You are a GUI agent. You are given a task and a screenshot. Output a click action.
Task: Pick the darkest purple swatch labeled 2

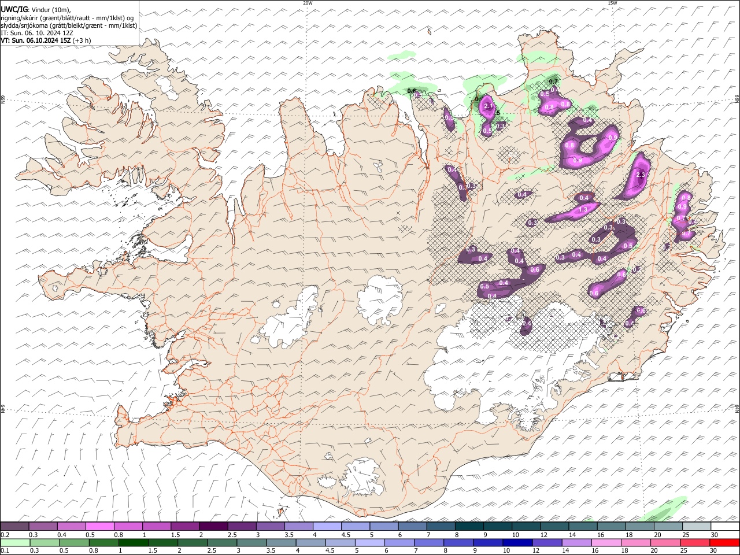(x=213, y=527)
